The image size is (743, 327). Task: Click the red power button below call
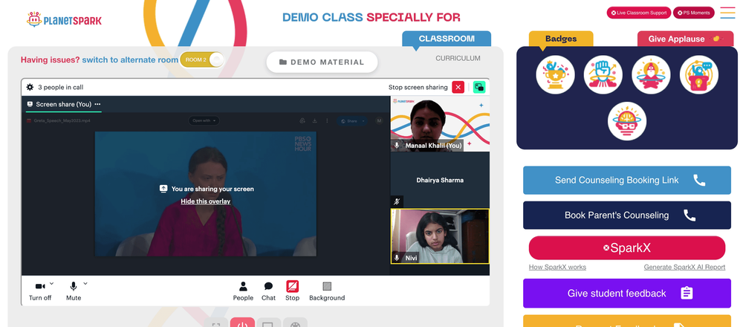pos(242,323)
